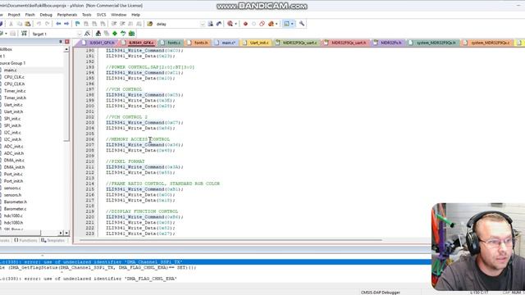Pin the Project pane
The height and width of the screenshot is (295, 525).
61,42
